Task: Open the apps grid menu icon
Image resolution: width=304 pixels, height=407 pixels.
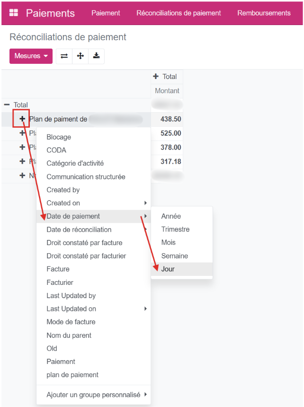Action: [14, 13]
